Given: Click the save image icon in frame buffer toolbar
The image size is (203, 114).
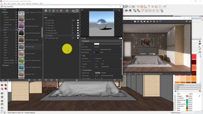Looking at the screenshot, I should (x=141, y=22).
